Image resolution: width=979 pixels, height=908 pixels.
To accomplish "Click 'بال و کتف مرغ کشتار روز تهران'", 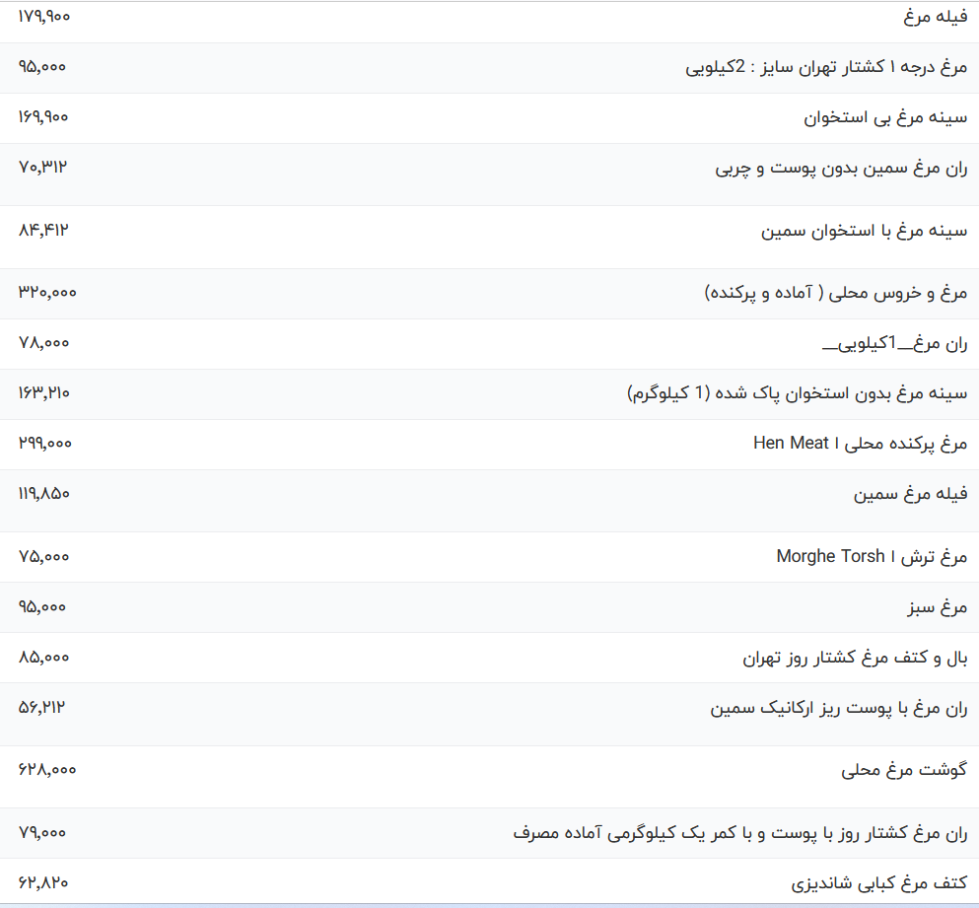I will click(855, 658).
